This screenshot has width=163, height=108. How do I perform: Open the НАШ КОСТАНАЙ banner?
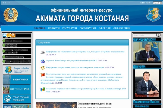tap(17, 106)
